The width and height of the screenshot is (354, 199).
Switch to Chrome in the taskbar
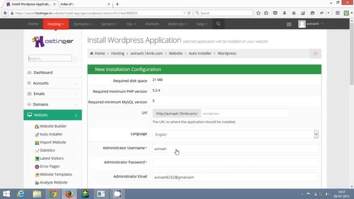(x=53, y=194)
